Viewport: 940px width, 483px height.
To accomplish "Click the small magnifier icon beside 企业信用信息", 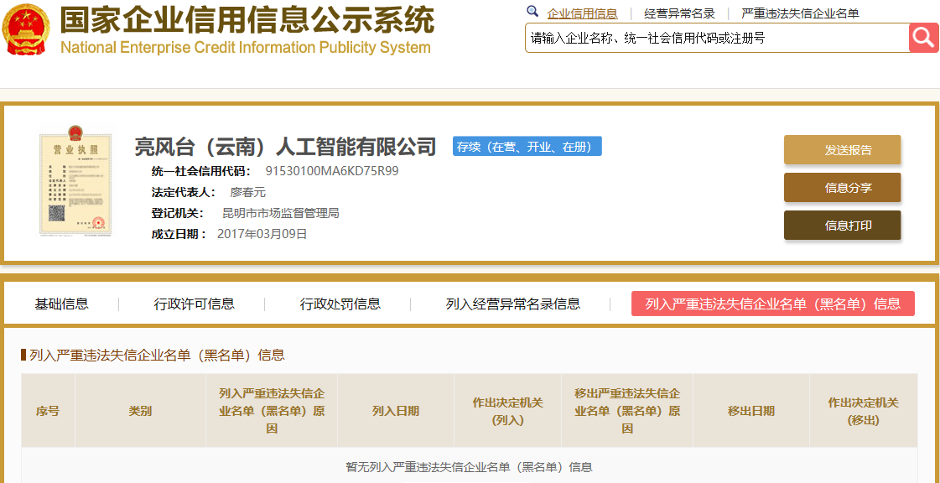I will [532, 12].
